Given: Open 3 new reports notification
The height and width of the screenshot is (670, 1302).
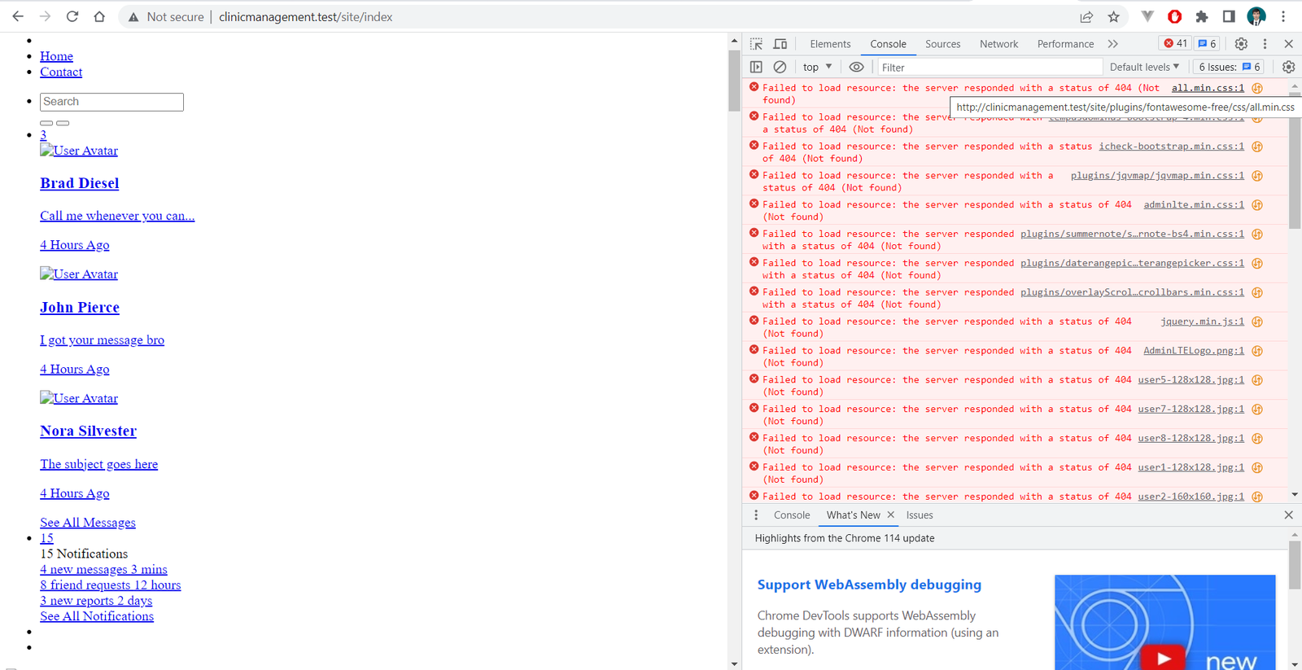Looking at the screenshot, I should 96,600.
